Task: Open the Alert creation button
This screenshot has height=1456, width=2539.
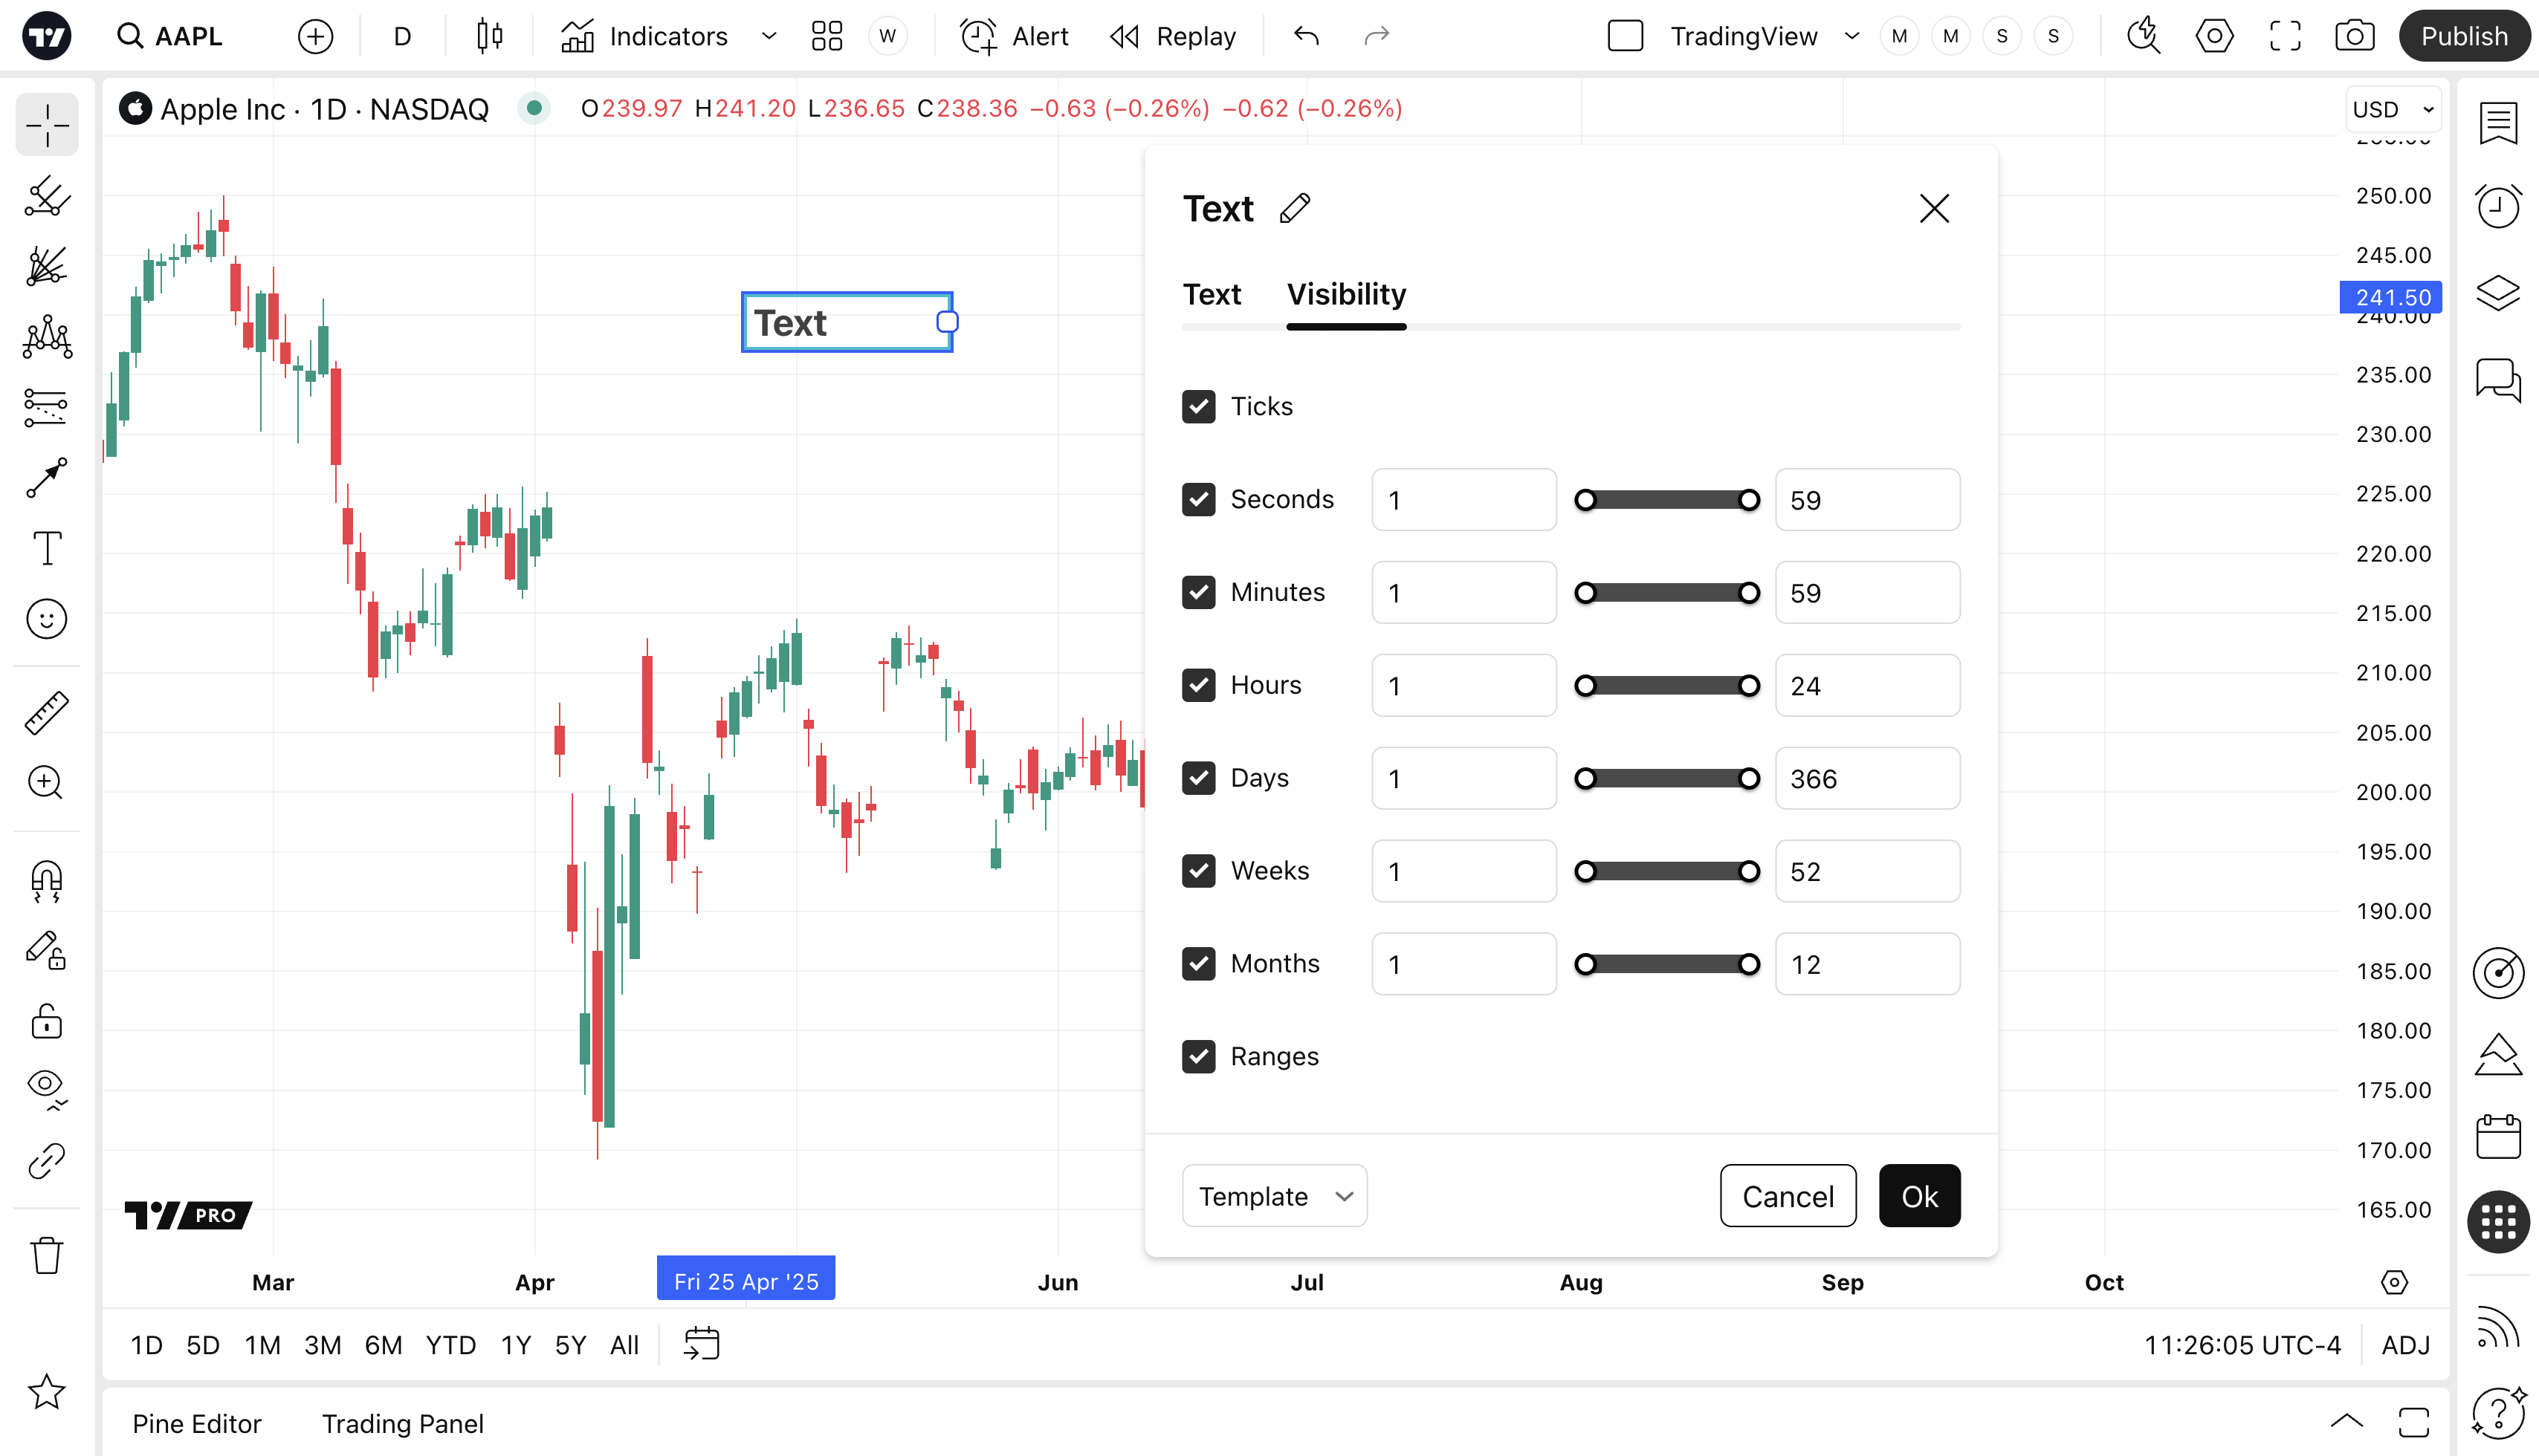Action: click(1015, 37)
